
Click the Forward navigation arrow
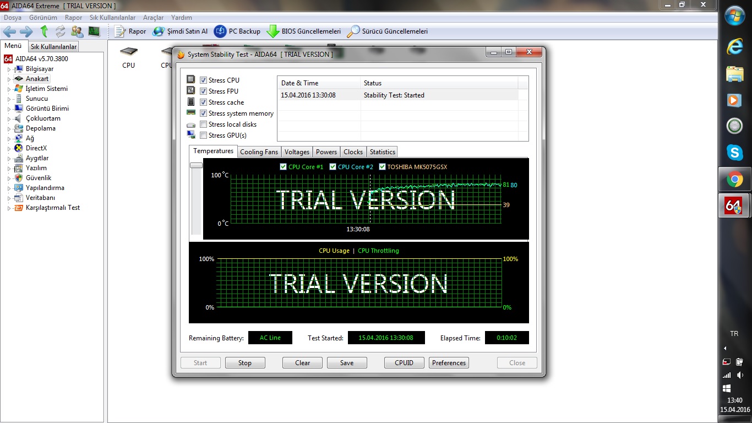tap(26, 31)
